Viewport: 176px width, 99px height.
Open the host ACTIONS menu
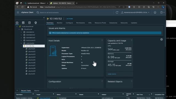[x=69, y=19]
